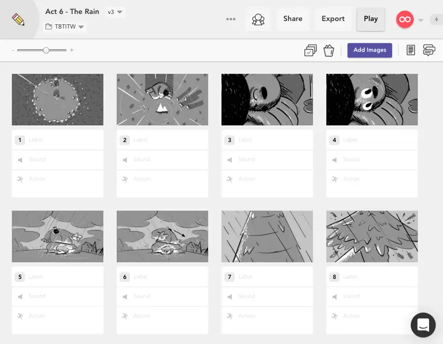Click the Sound field of frame 8
Image resolution: width=443 pixels, height=344 pixels.
pos(372,296)
